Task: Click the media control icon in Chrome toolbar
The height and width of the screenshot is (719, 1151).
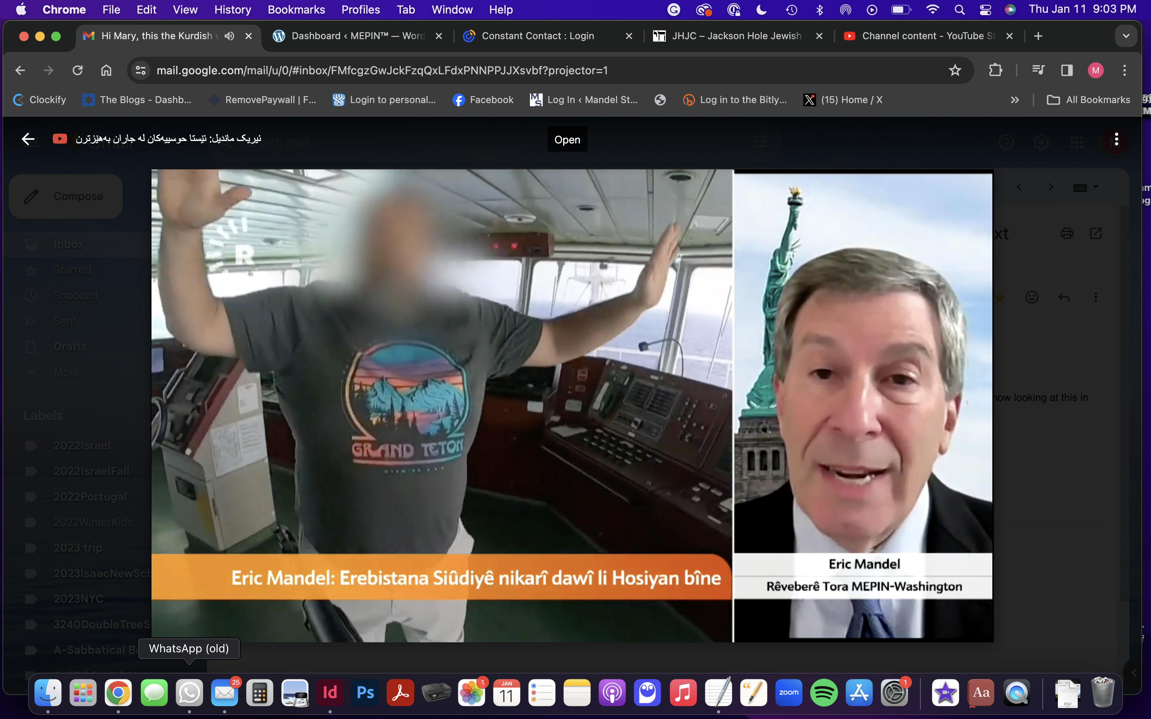Action: point(1038,70)
